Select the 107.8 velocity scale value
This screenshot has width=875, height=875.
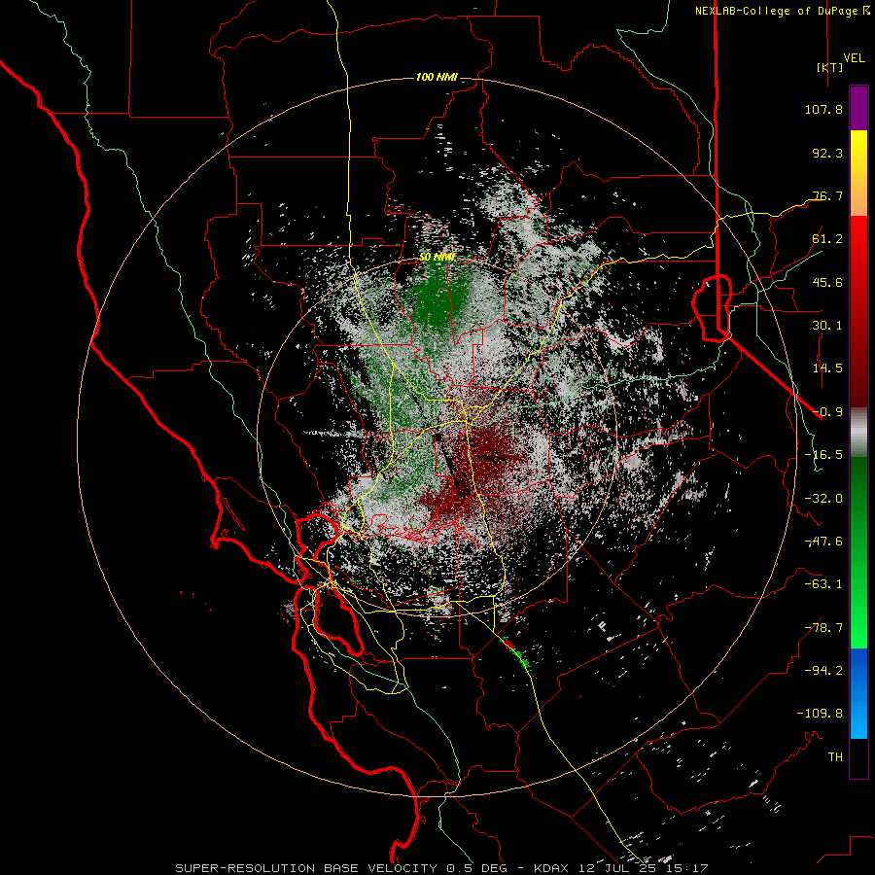pos(823,109)
